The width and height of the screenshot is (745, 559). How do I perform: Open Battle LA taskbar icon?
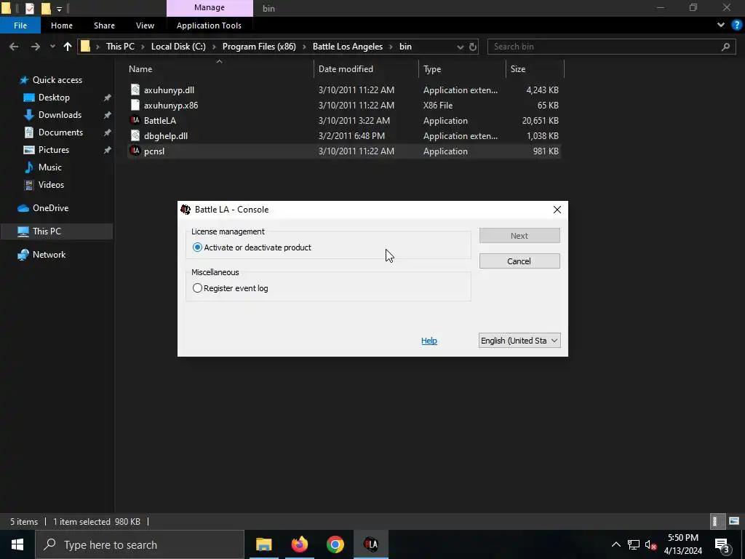pos(371,544)
